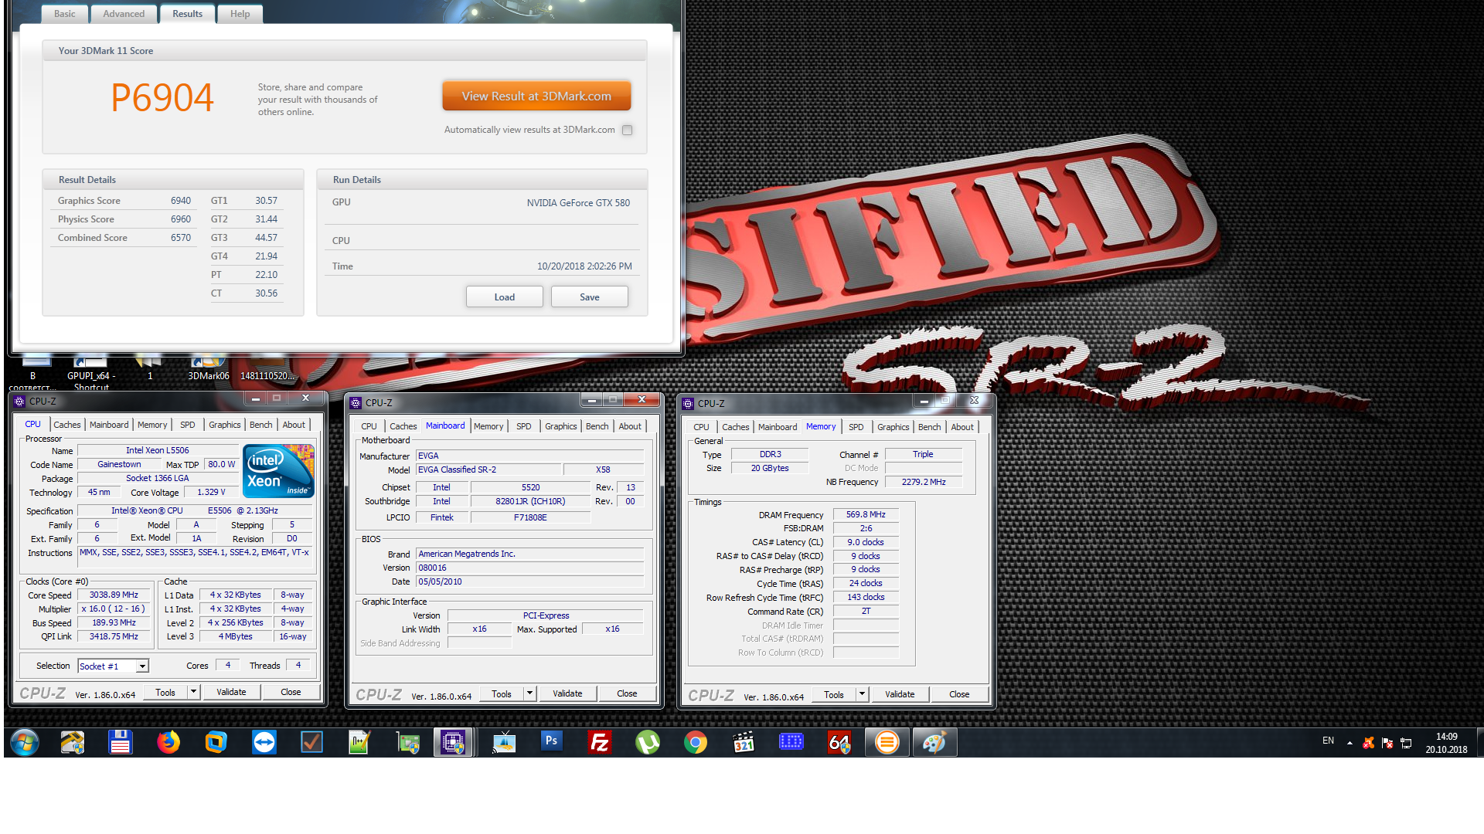Click the Load button in Run Details
Viewport: 1484px width, 834px height.
click(504, 297)
